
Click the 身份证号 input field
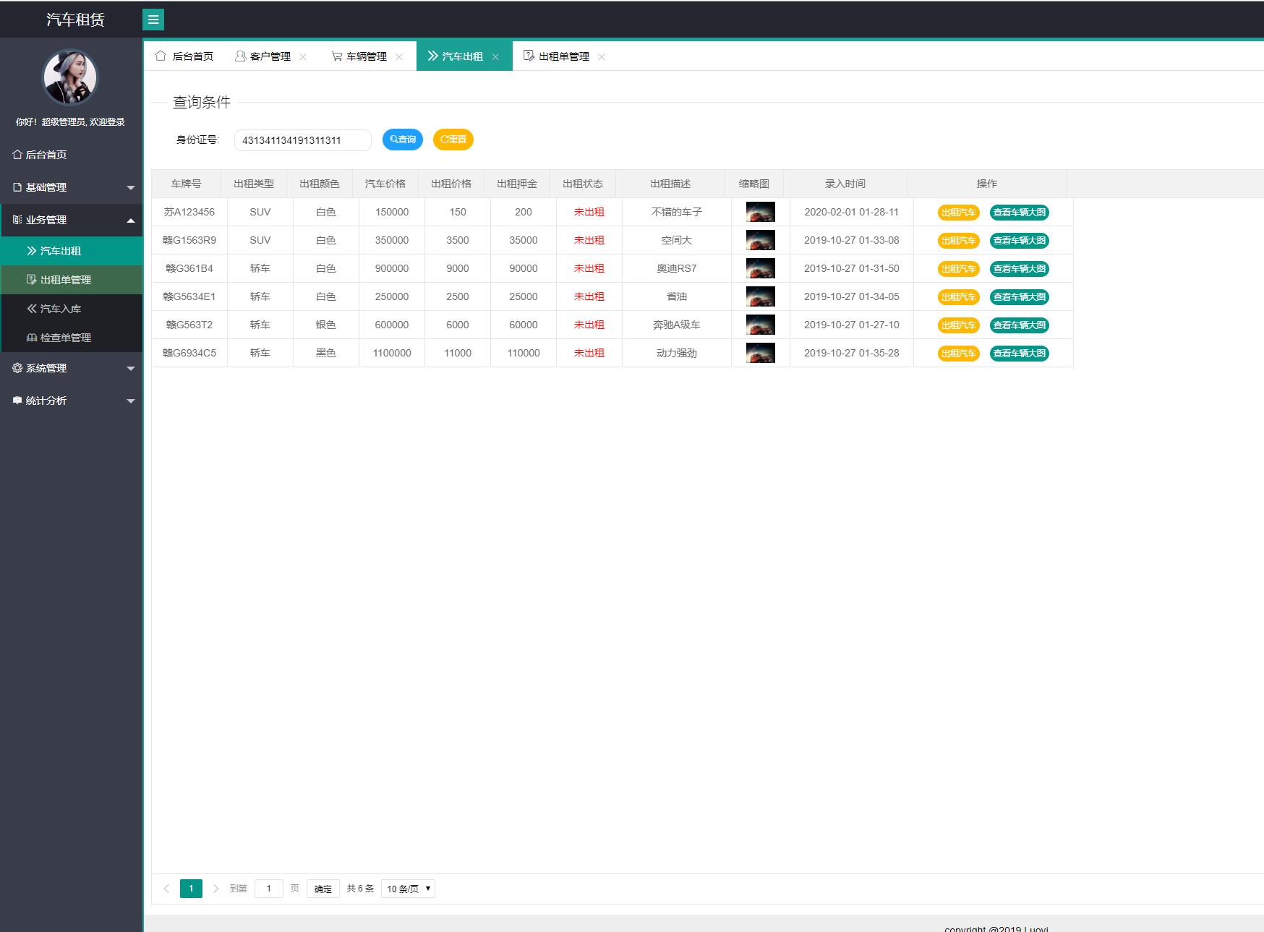tap(302, 140)
